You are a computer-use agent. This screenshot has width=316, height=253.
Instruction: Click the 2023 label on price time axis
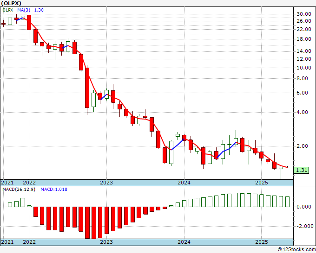point(106,183)
